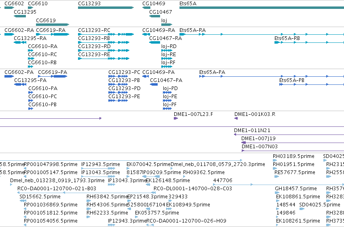Image resolution: width=344 pixels, height=227 pixels.
Task: Select protein loj-PF
Action: pyautogui.click(x=167, y=109)
